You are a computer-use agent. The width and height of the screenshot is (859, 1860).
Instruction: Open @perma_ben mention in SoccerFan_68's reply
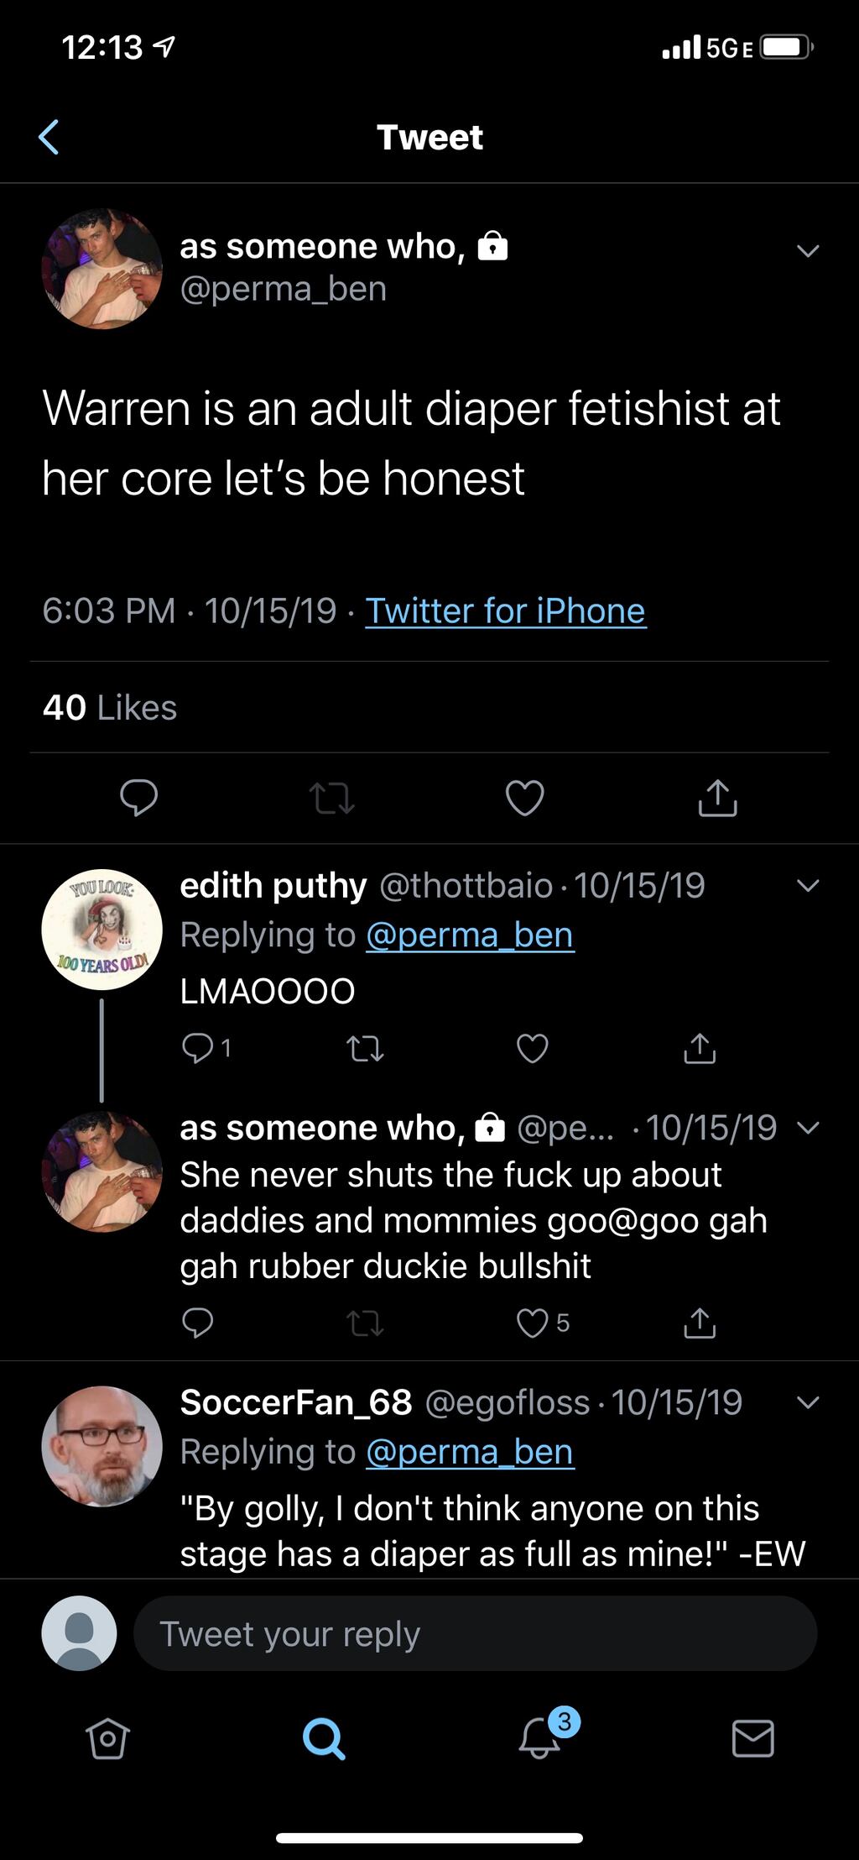(x=470, y=1452)
